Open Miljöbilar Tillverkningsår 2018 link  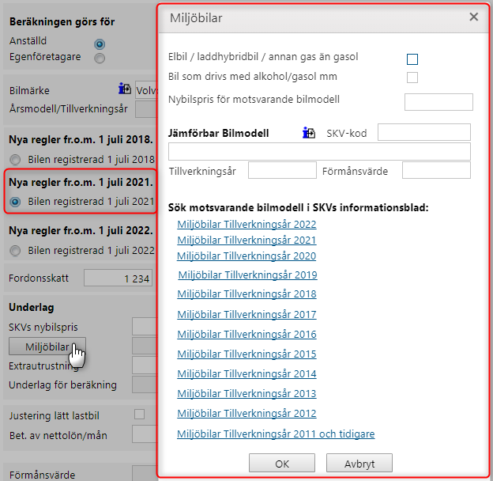point(246,294)
